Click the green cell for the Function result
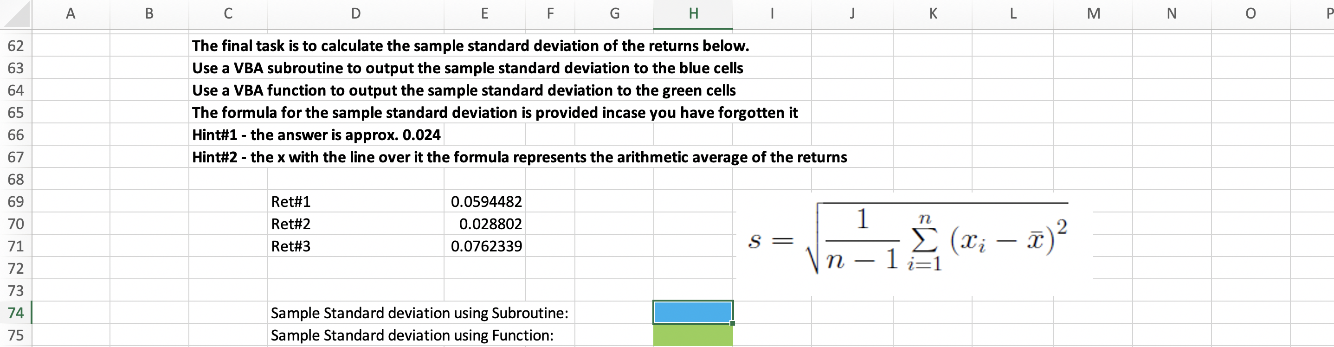The height and width of the screenshot is (347, 1334). [693, 335]
